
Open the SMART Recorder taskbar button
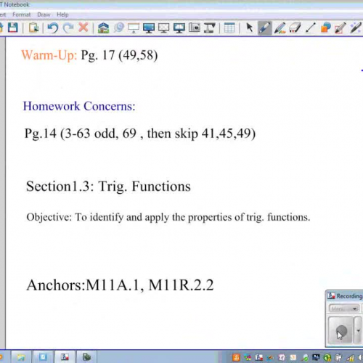[x=65, y=356]
